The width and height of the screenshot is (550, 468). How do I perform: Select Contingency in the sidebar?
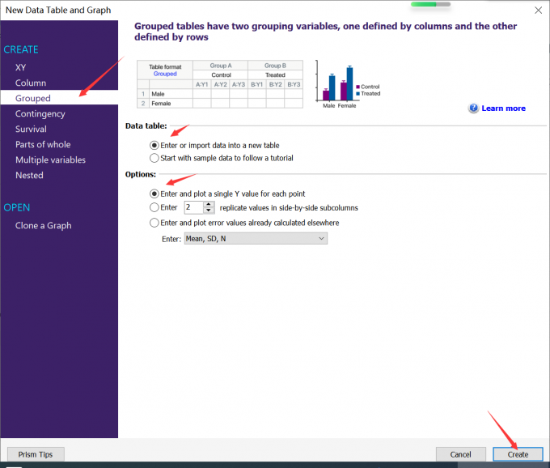40,113
